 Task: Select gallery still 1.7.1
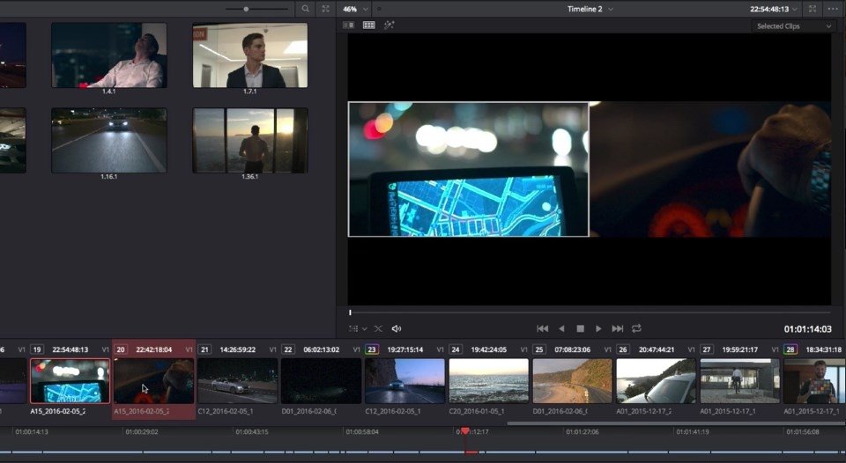tap(250, 55)
